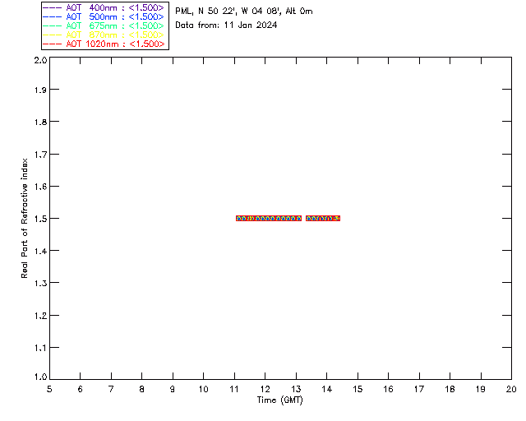This screenshot has width=526, height=421.
Task: Click the 'Data from: 11 Jan 2024' label
Action: pos(226,25)
